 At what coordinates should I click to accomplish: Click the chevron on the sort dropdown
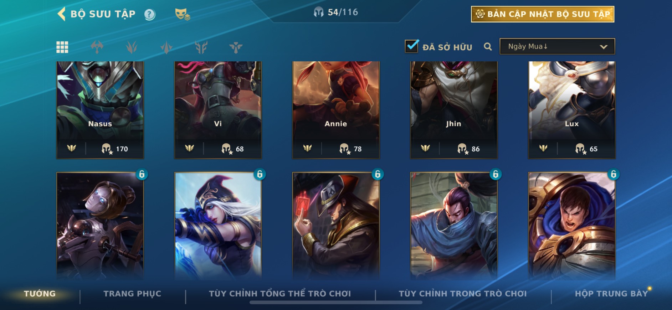pos(603,47)
